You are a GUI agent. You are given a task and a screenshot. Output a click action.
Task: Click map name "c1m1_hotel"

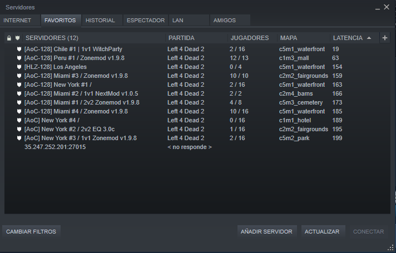295,120
